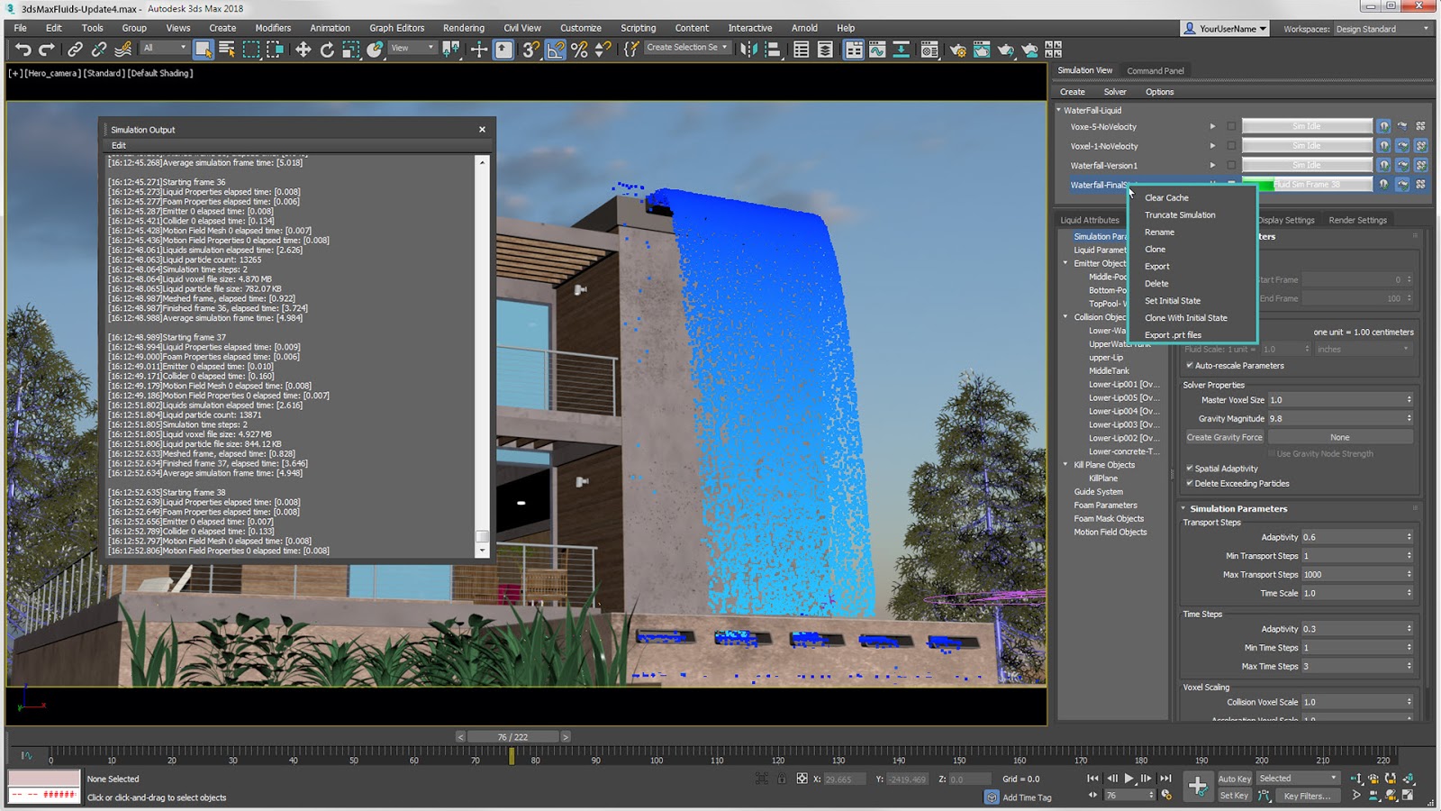Screen dimensions: 1441x811
Task: Select the Select and Rotate tool
Action: tap(327, 50)
